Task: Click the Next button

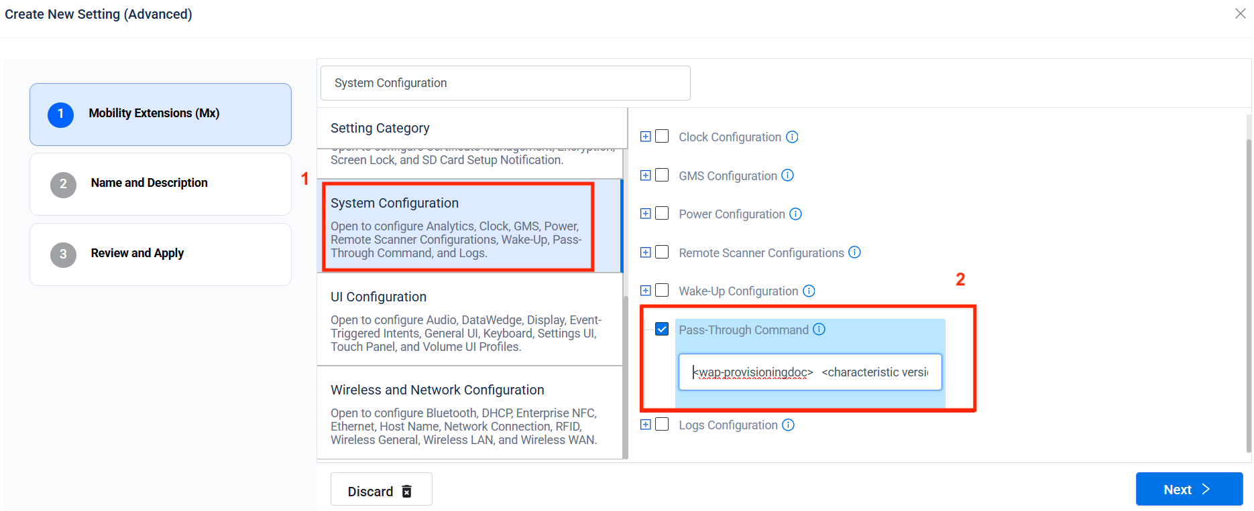Action: (1188, 490)
